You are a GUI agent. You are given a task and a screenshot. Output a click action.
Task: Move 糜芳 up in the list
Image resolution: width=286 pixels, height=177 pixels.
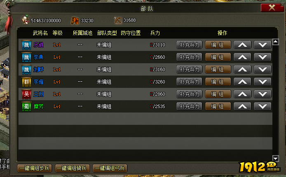[x=242, y=106]
